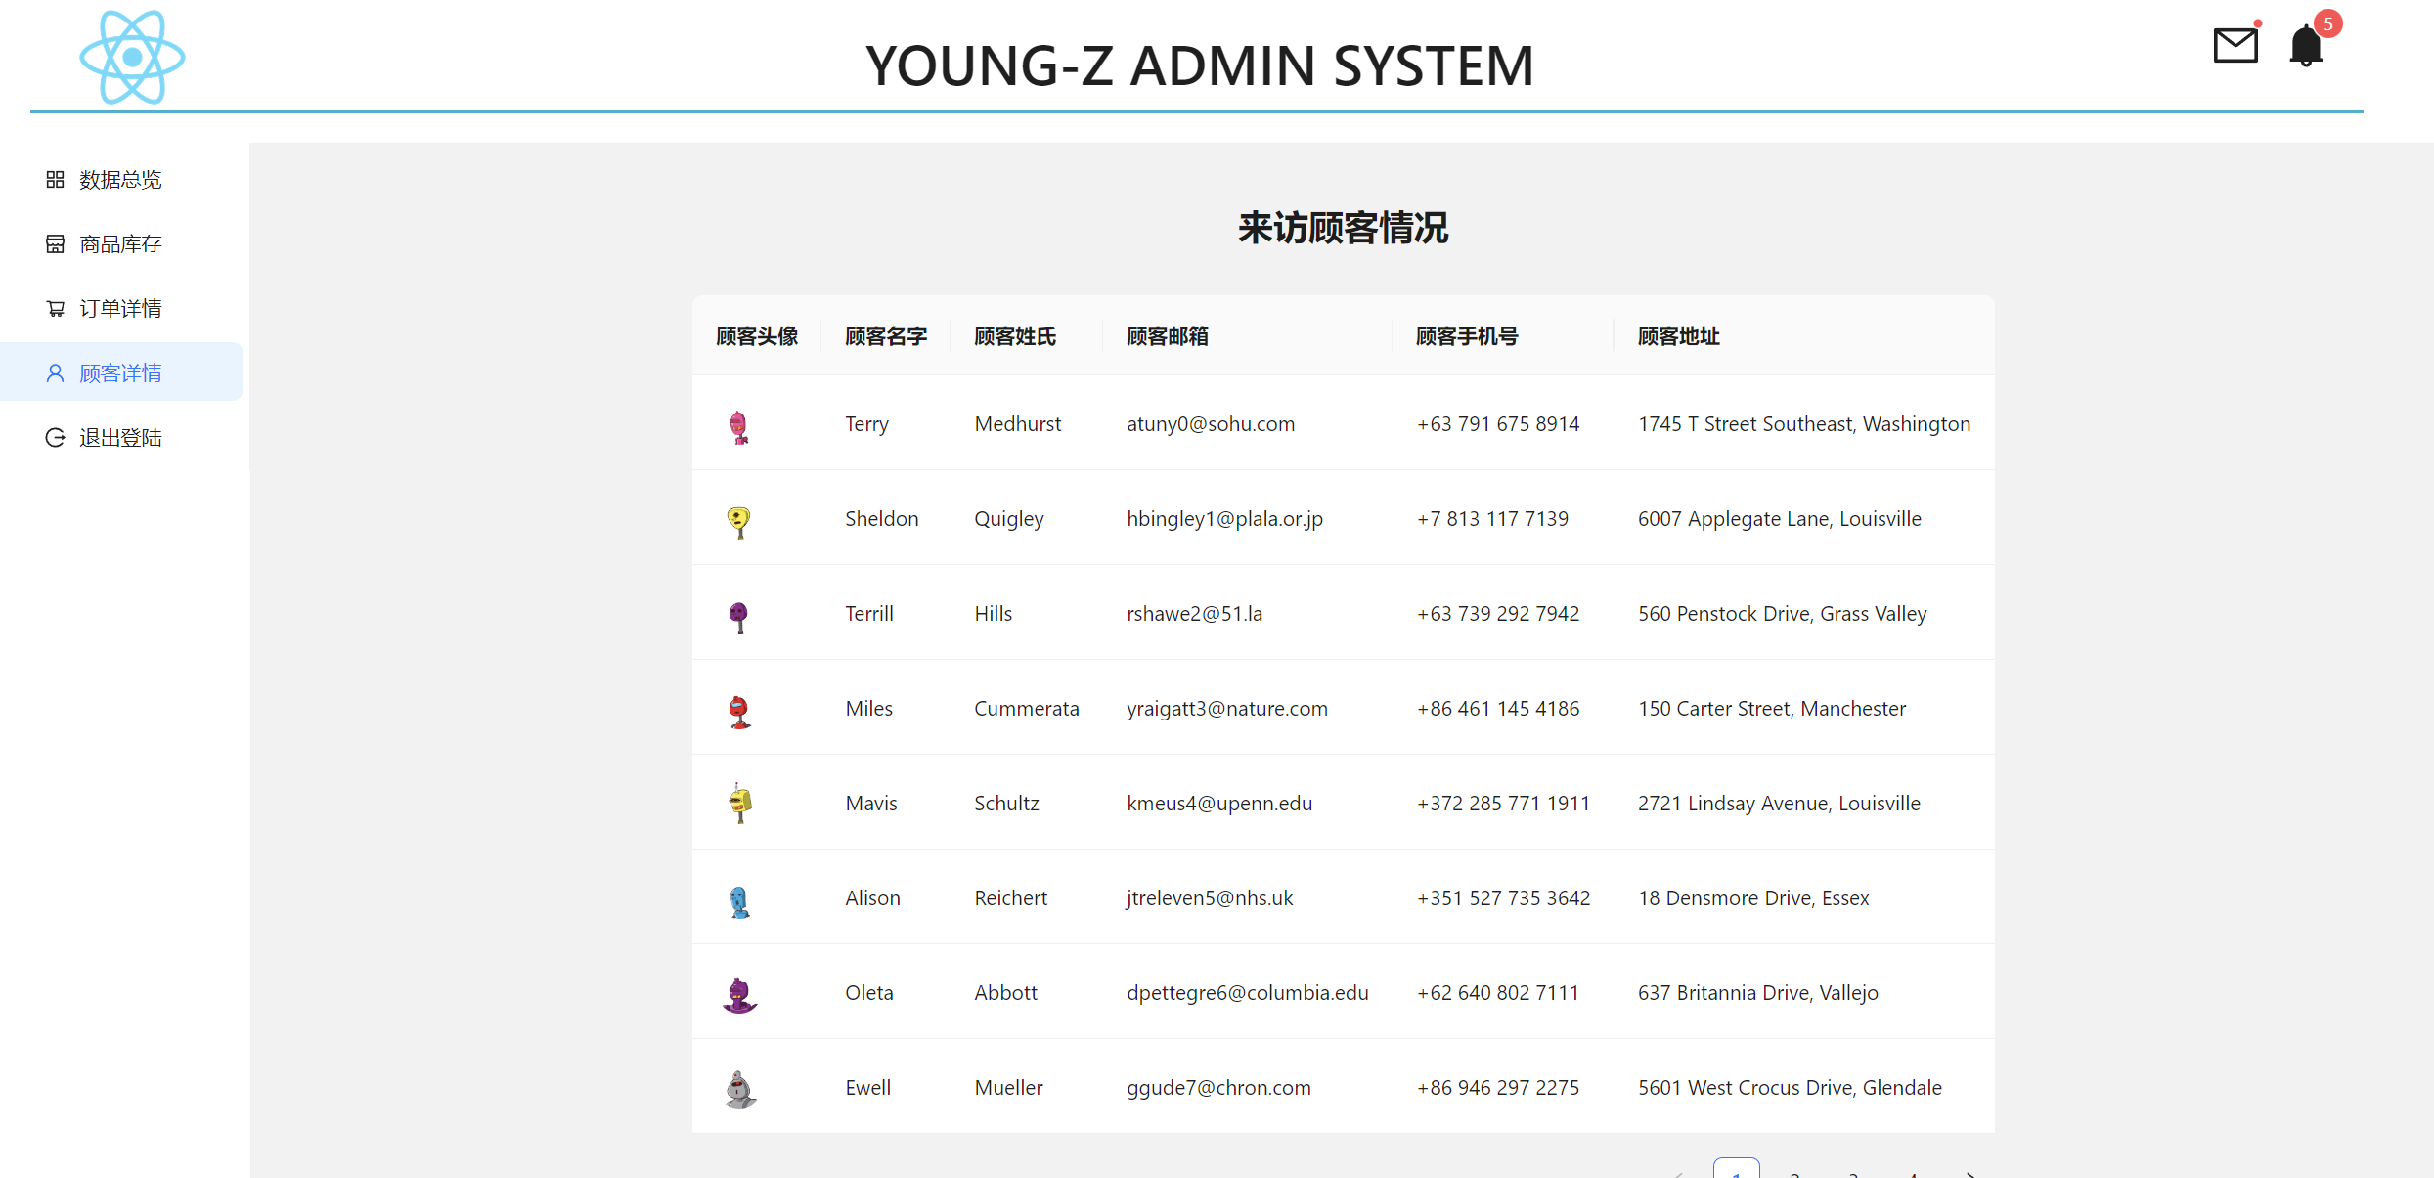Image resolution: width=2434 pixels, height=1178 pixels.
Task: Click the 顾客详情 user icon
Action: tap(55, 373)
